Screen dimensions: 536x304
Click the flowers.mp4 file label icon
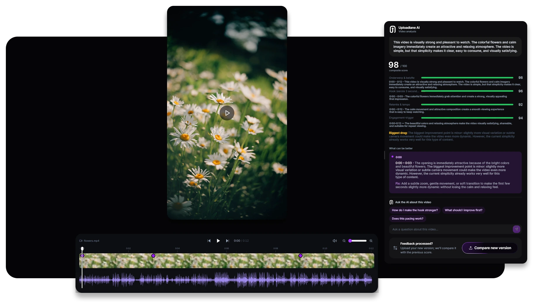pyautogui.click(x=81, y=241)
